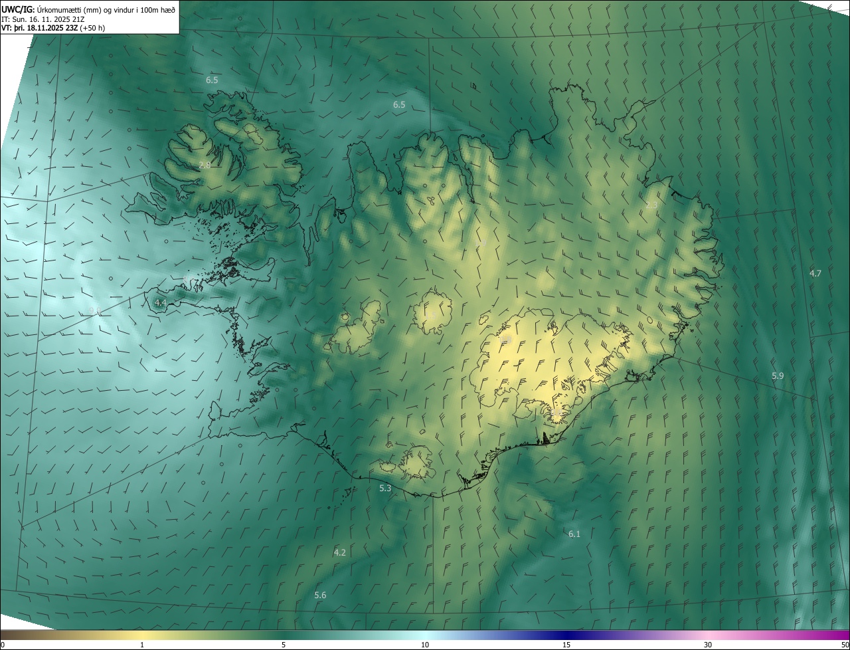This screenshot has width=850, height=650.
Task: Select the 4.2 value in the southern ocean
Action: [339, 552]
